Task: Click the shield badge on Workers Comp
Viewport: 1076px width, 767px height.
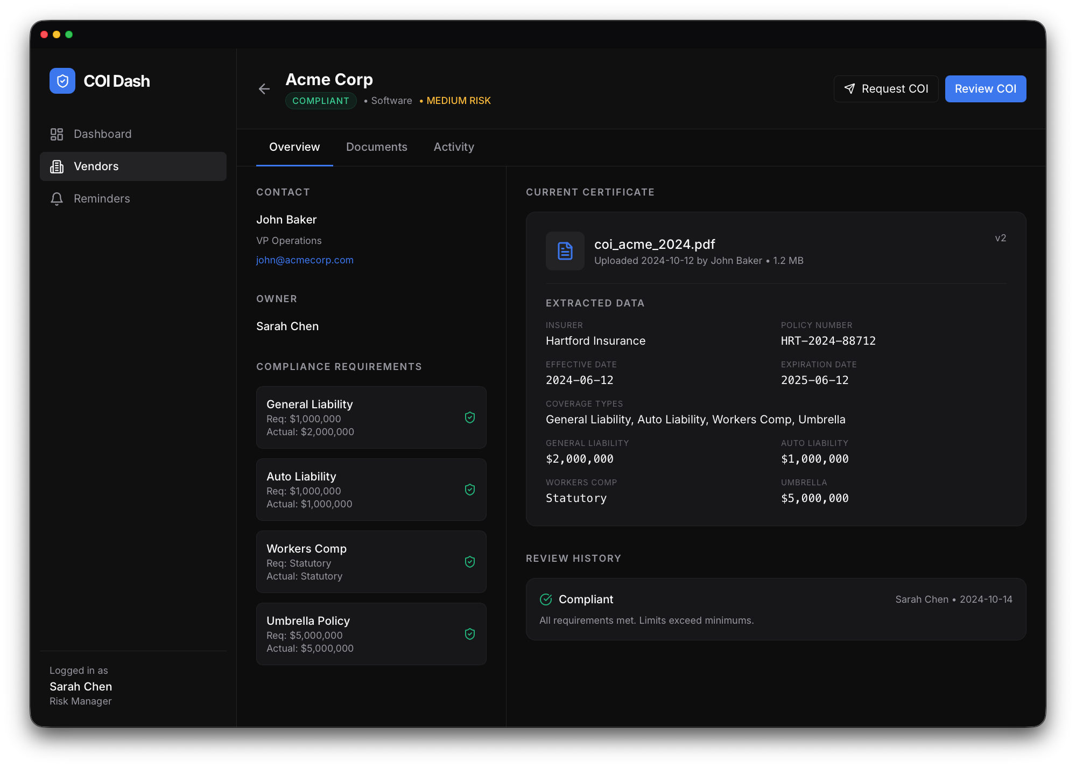Action: click(x=469, y=562)
